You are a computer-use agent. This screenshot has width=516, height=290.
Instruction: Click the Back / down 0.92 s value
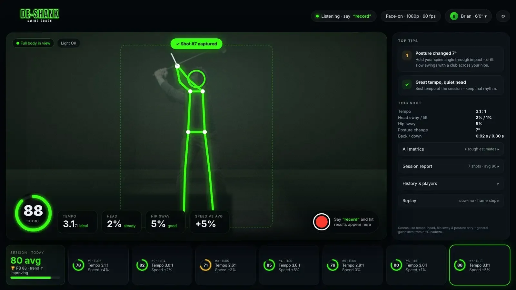click(x=490, y=136)
